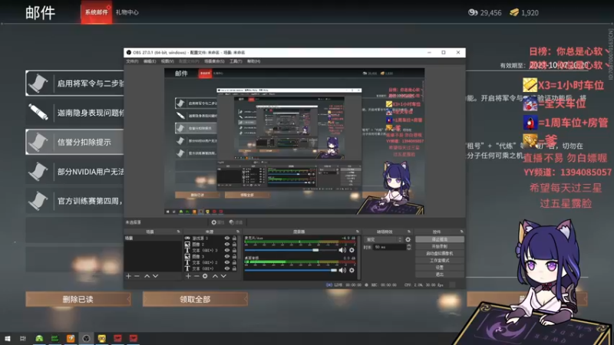Open Task View on the taskbar
Image resolution: width=614 pixels, height=345 pixels.
[x=23, y=338]
